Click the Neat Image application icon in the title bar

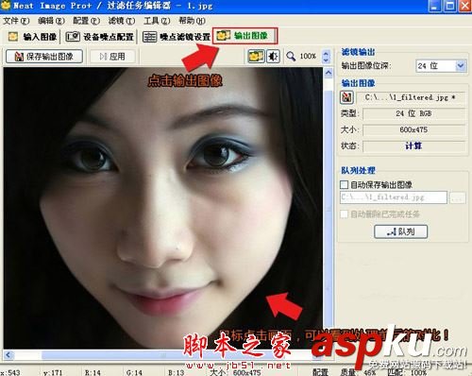tap(6, 6)
